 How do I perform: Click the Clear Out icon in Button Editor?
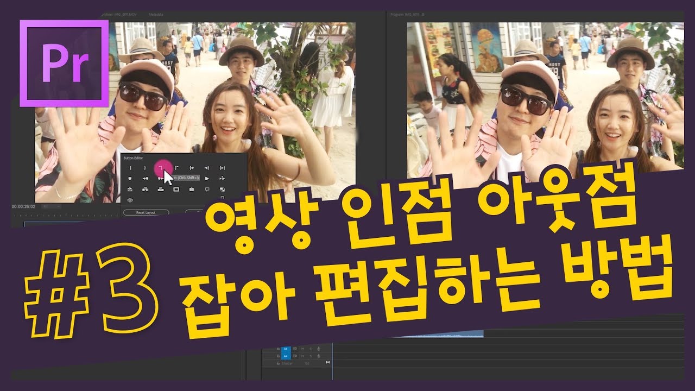(176, 168)
